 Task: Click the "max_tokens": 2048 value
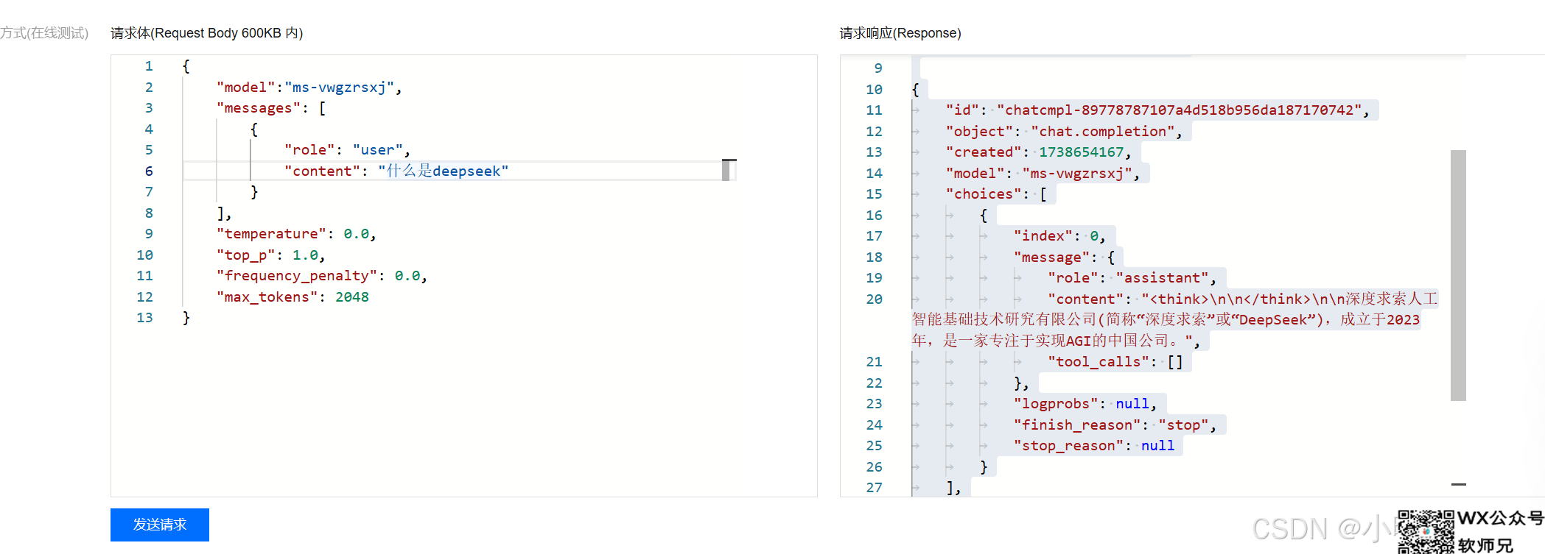click(x=352, y=297)
